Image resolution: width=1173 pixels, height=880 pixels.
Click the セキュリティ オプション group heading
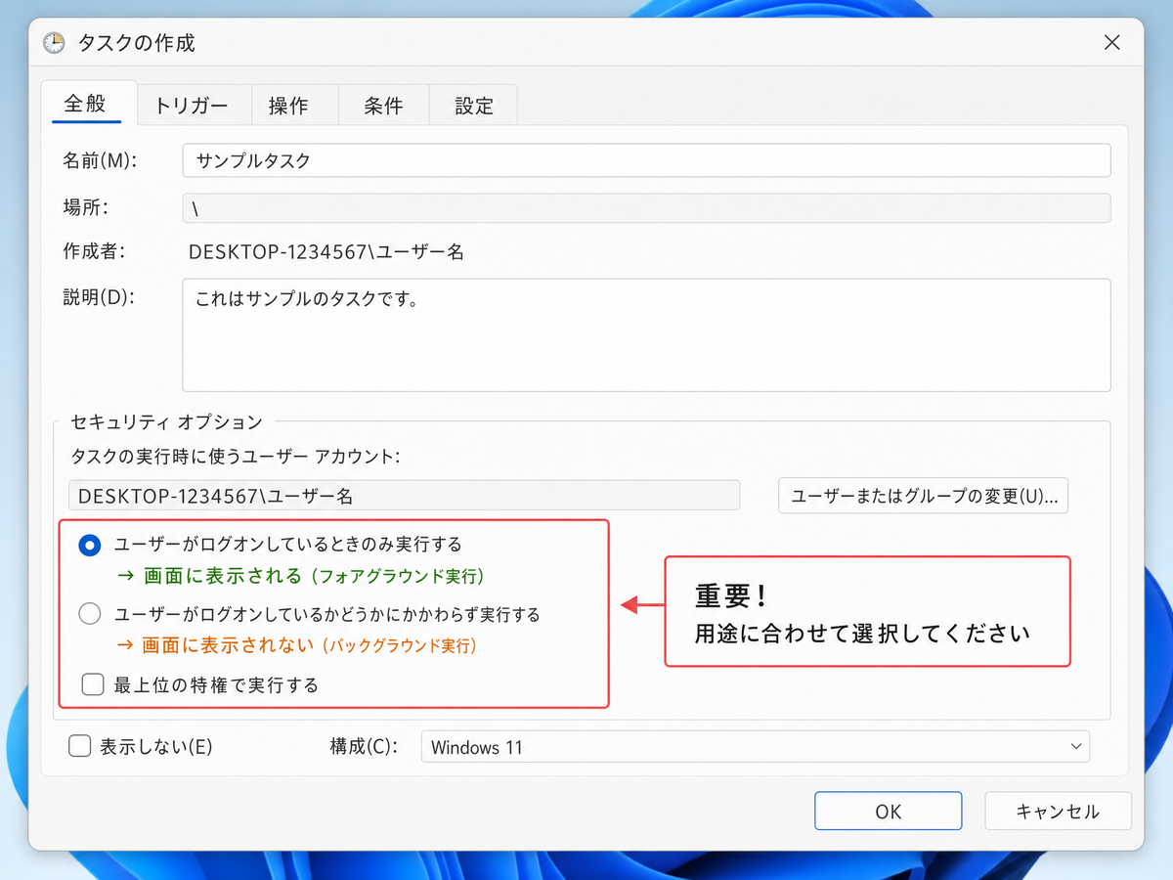tap(167, 422)
